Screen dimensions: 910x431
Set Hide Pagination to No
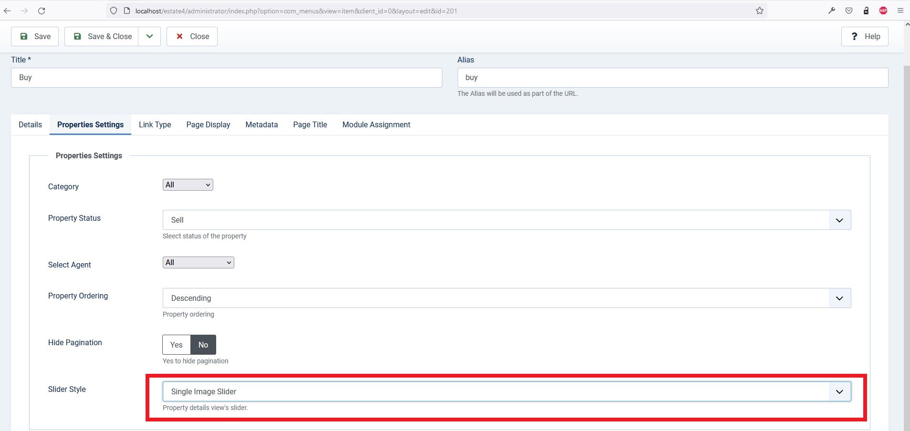coord(203,345)
